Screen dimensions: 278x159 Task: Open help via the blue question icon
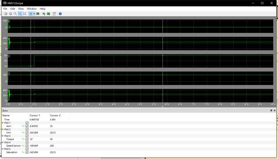(60, 14)
